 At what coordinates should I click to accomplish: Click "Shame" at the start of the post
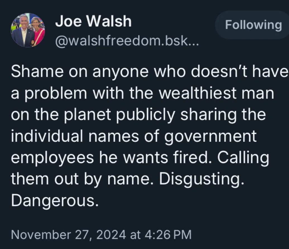click(37, 71)
